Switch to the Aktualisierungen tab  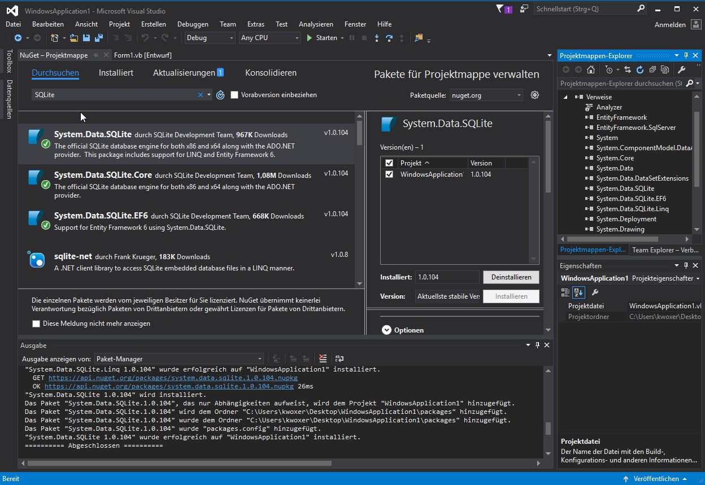(x=188, y=73)
